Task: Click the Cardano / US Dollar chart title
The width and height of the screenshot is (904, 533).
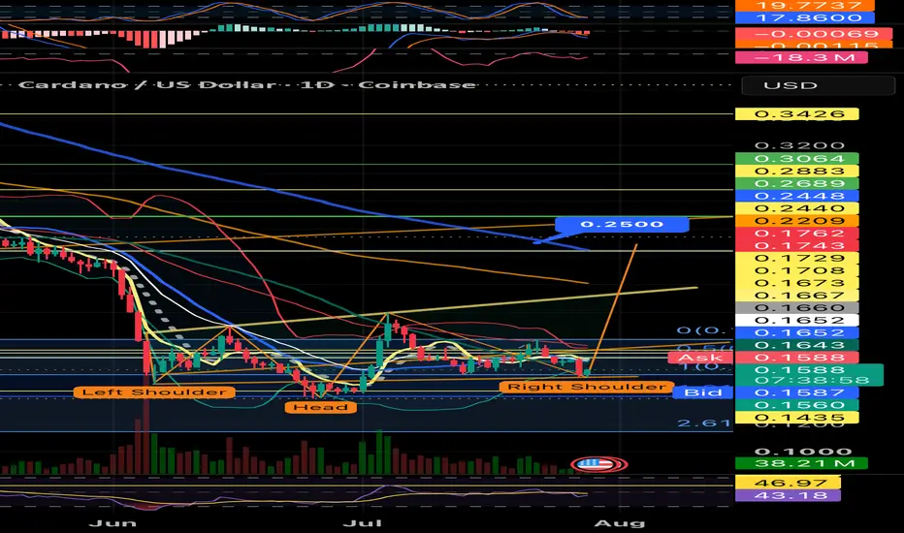Action: click(x=246, y=85)
